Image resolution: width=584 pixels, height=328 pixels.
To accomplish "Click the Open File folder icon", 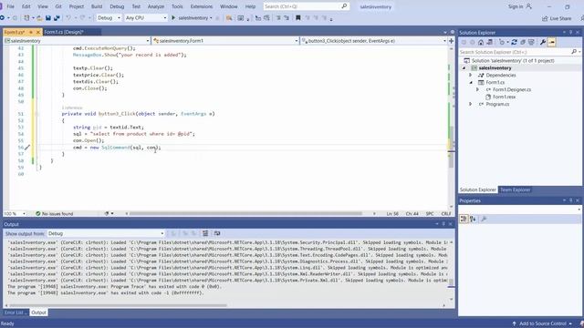I will [39, 18].
